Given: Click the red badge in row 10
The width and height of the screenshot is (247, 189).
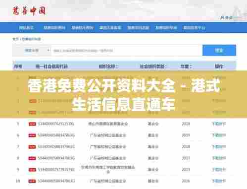Looking at the screenshot, I should pyautogui.click(x=32, y=181).
